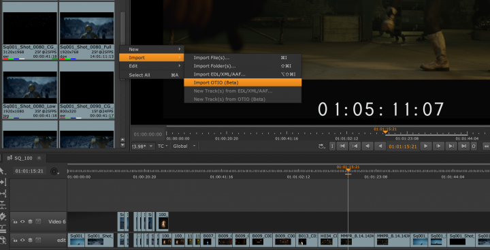Viewport: 490px width, 250px height.
Task: Select the ripple layered-lines timeline tool
Action: click(x=3, y=205)
